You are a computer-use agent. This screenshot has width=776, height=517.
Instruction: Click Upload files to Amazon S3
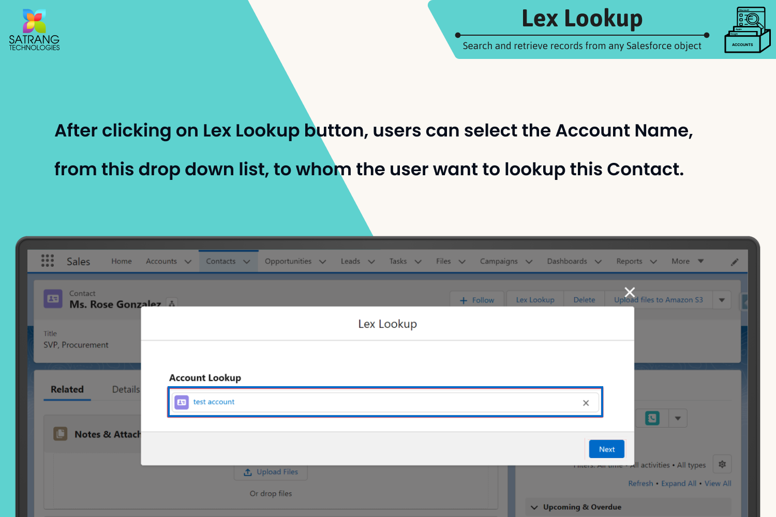(658, 300)
